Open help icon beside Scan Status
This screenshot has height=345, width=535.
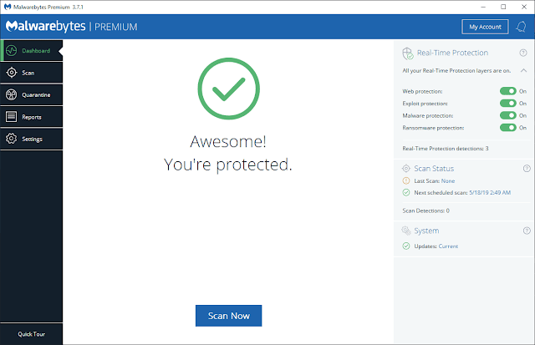point(527,169)
